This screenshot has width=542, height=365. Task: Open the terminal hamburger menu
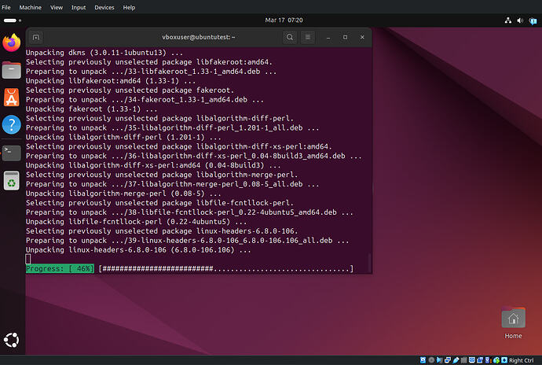point(309,37)
